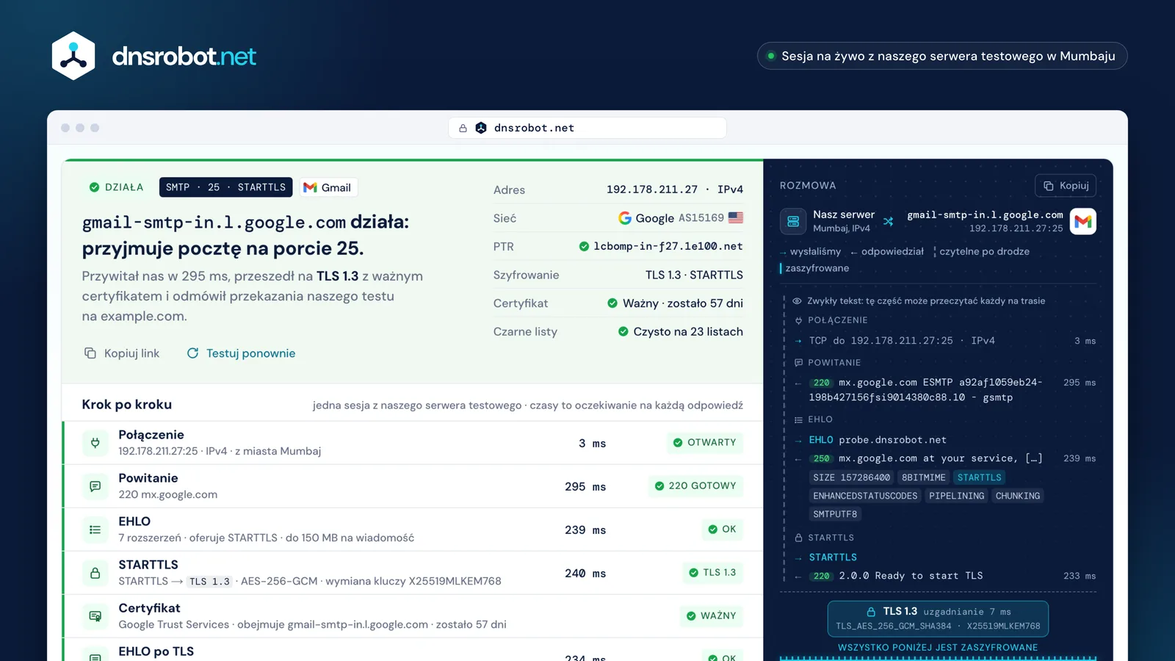Click 'Czysto na 23 listach' blacklist value
Screen dimensions: 1175x661
point(688,332)
